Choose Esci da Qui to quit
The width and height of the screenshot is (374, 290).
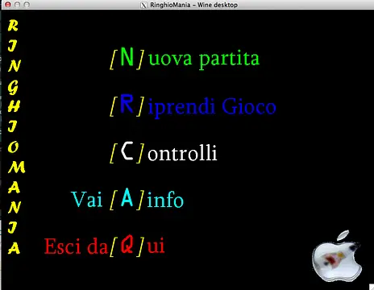click(x=104, y=246)
